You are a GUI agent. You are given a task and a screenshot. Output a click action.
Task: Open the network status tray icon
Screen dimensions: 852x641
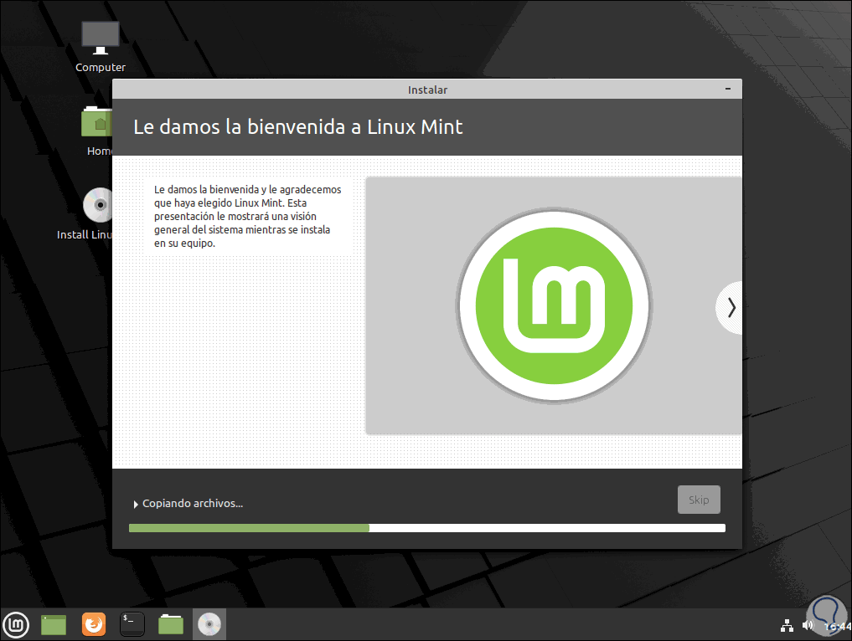787,626
